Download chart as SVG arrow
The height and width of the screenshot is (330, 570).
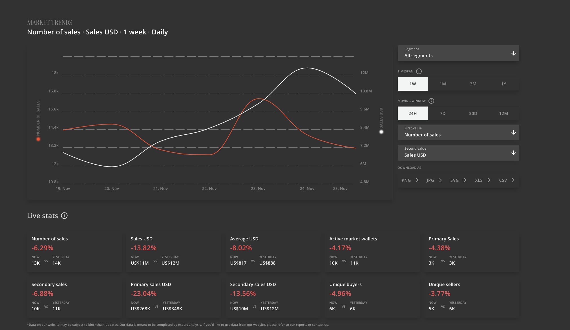[x=464, y=180]
